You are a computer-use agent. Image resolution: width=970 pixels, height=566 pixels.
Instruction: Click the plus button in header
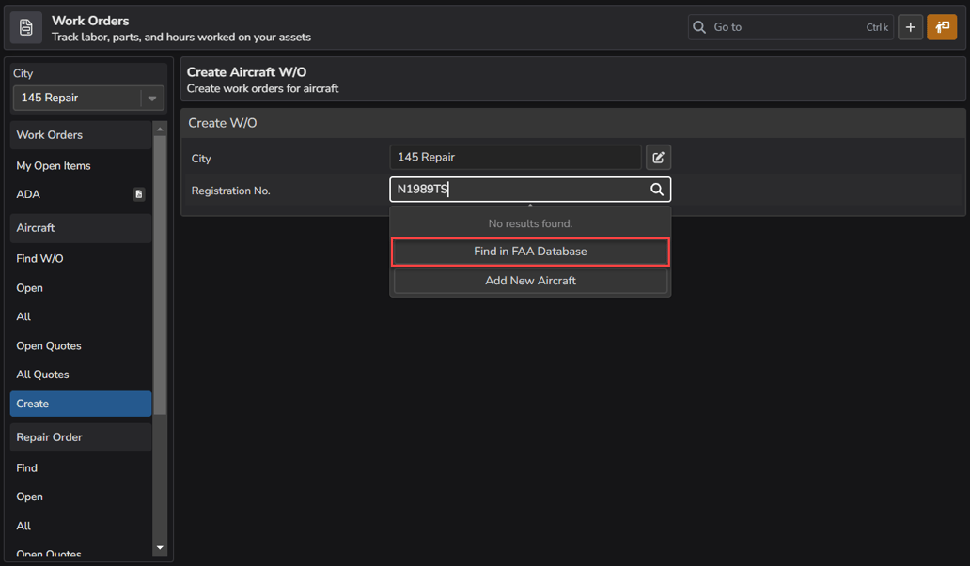point(910,27)
